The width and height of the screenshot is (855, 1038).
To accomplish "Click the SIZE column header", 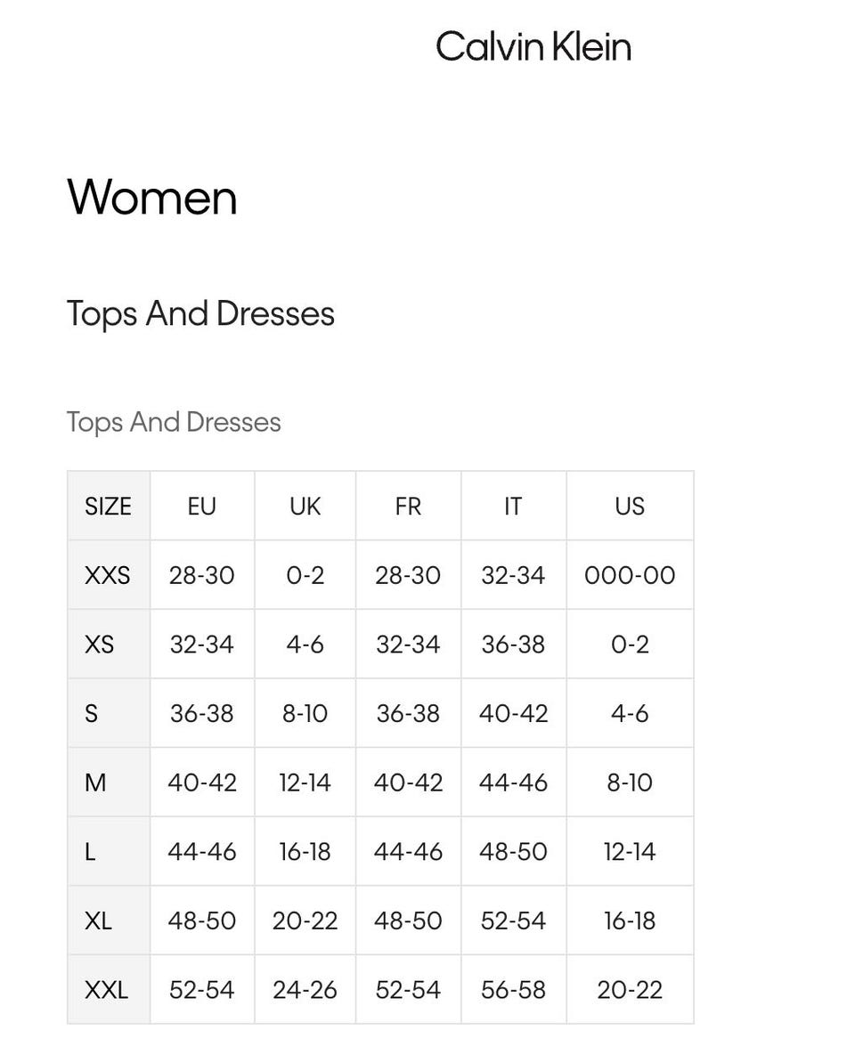I will tap(108, 507).
